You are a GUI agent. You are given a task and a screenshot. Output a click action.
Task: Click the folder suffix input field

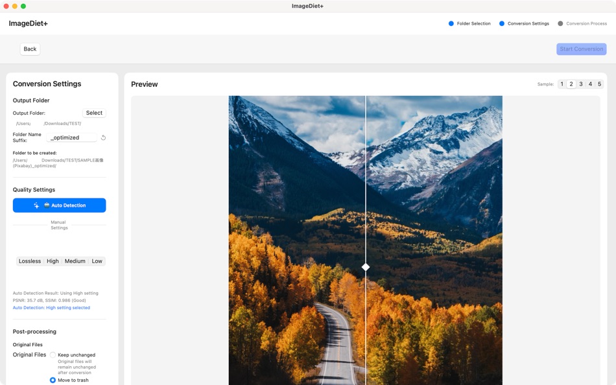(71, 137)
